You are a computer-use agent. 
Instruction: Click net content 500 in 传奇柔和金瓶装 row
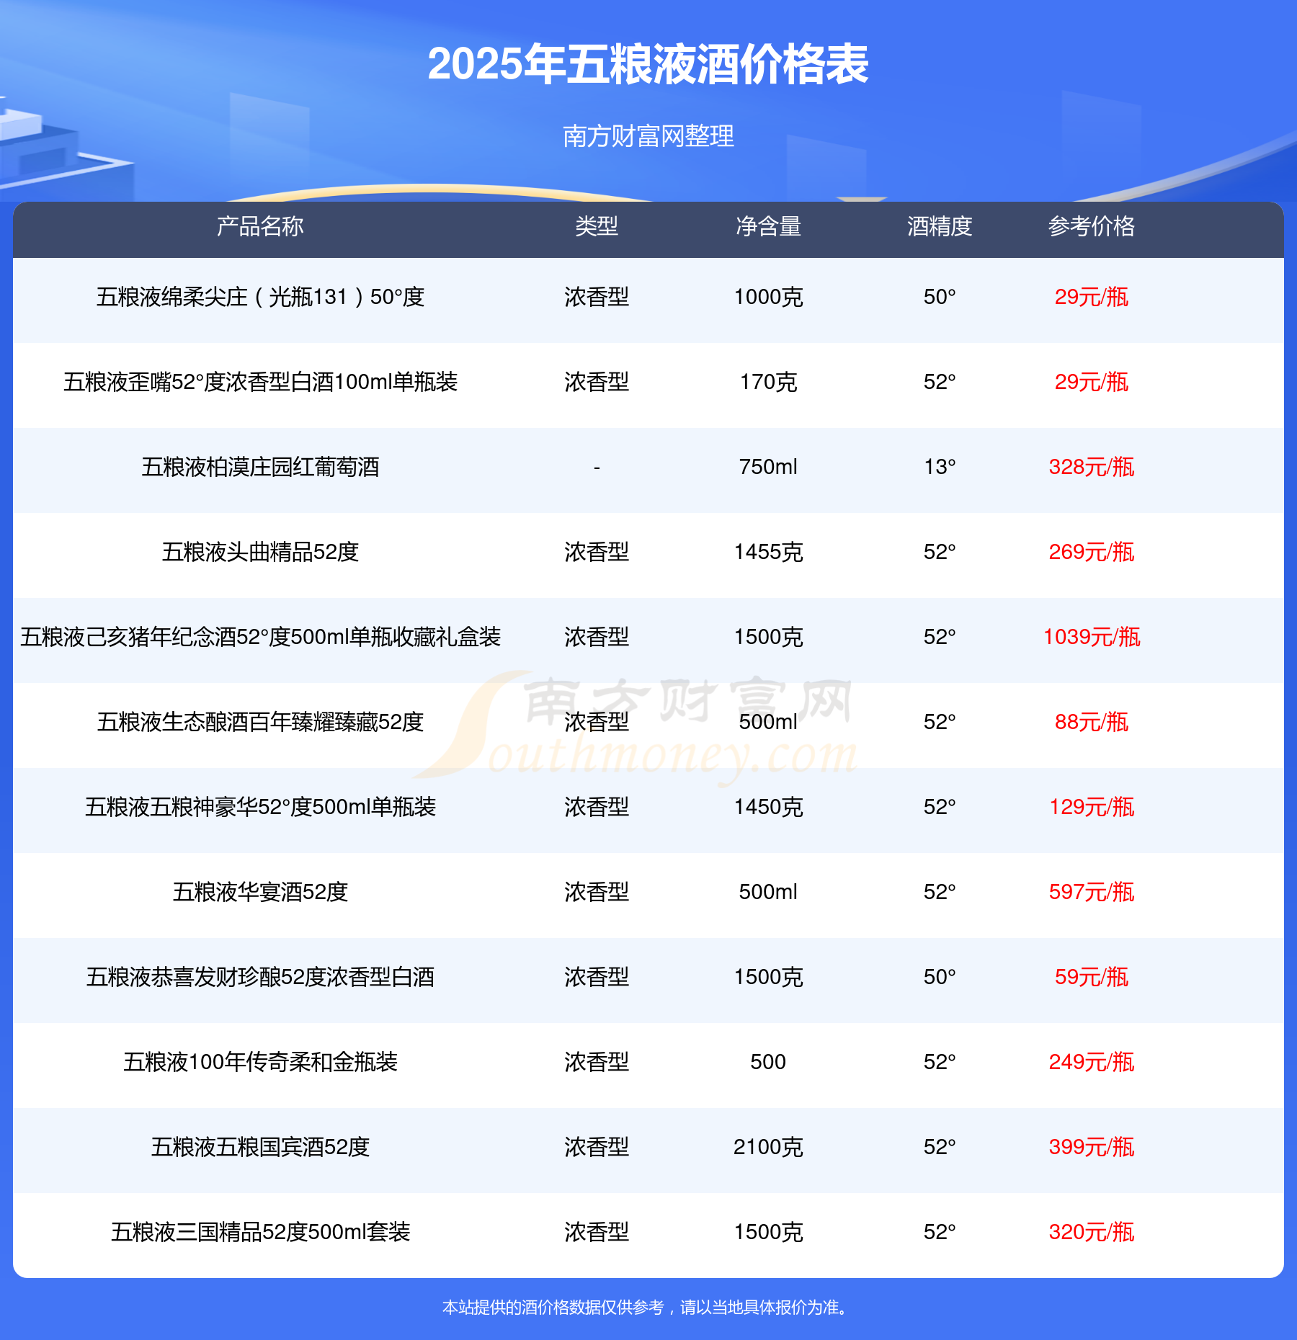coord(768,1062)
